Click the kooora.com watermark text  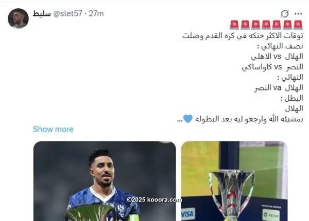coord(154,200)
